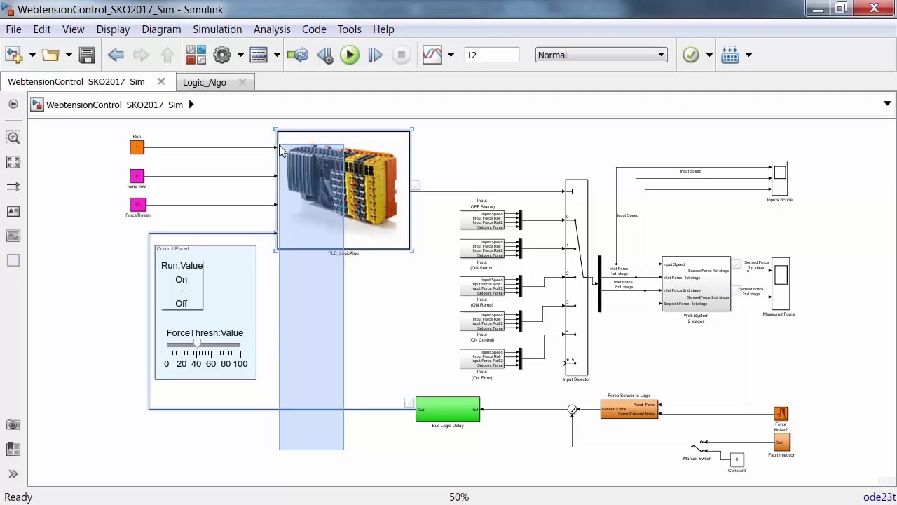Click the Fit to View palette icon
The height and width of the screenshot is (505, 897).
(13, 162)
